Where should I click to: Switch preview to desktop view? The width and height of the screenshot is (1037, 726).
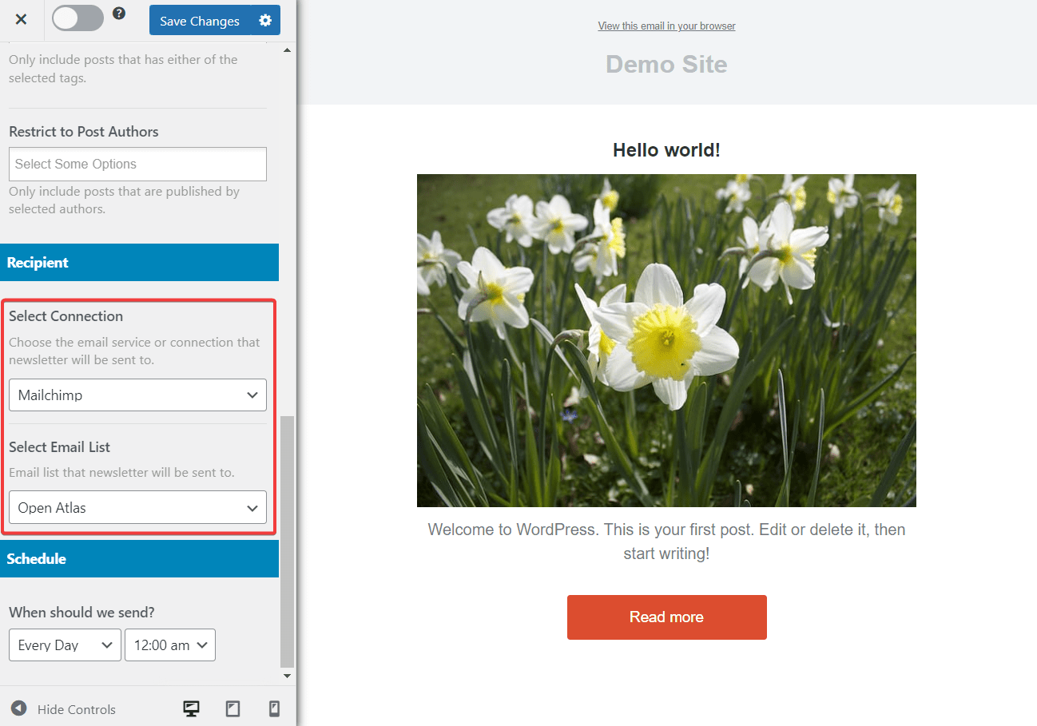[191, 708]
